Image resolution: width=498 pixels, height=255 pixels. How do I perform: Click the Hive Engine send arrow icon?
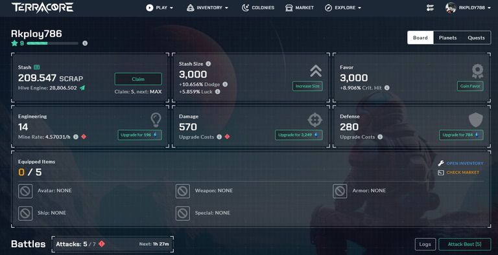pos(82,88)
